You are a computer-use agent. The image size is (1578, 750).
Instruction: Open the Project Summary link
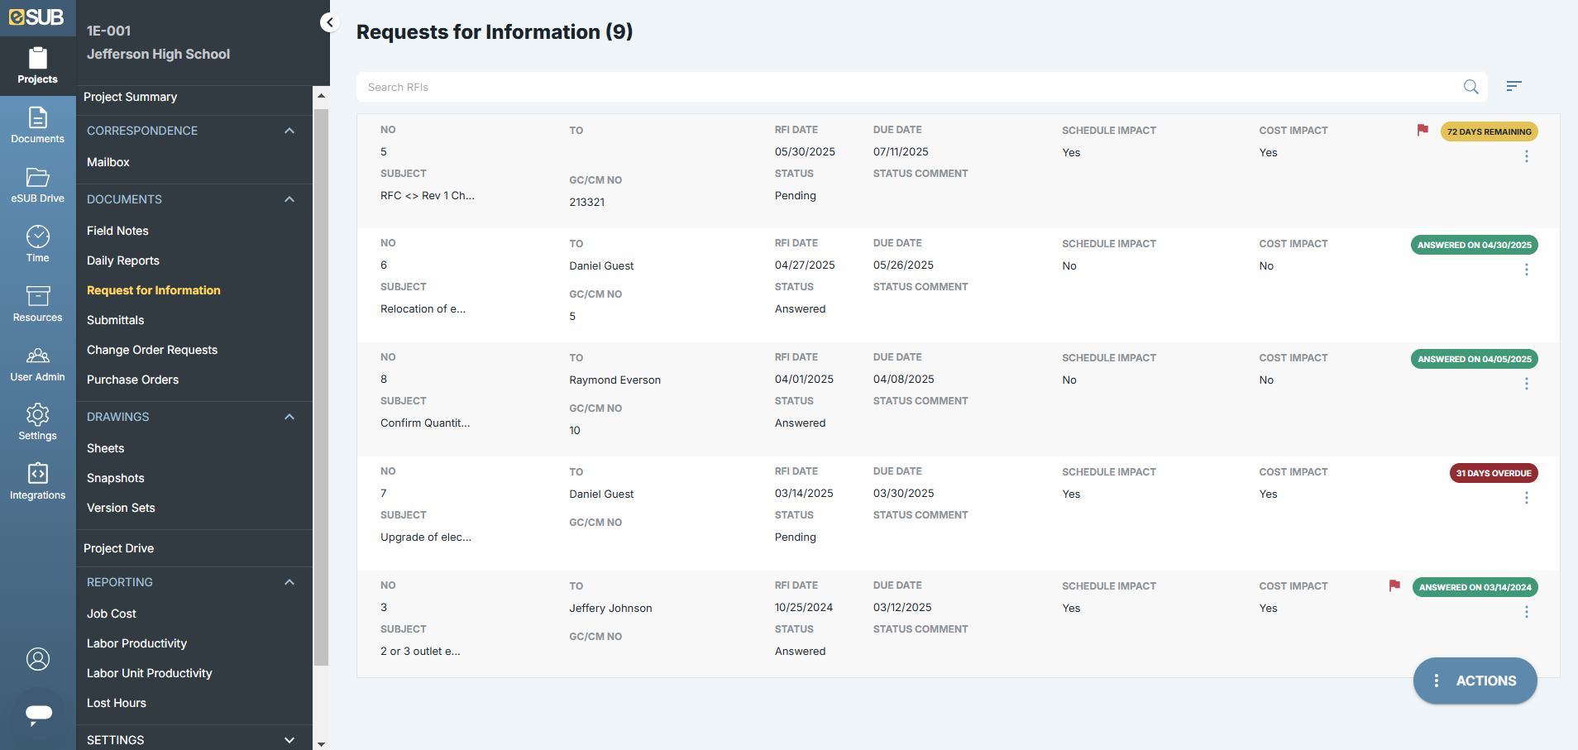130,97
